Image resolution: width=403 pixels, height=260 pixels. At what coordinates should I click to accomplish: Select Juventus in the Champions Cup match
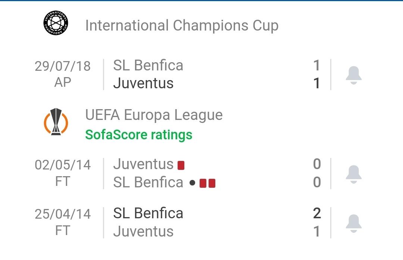(143, 83)
